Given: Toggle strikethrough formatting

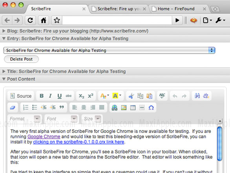Looking at the screenshot, I should tap(69, 96).
